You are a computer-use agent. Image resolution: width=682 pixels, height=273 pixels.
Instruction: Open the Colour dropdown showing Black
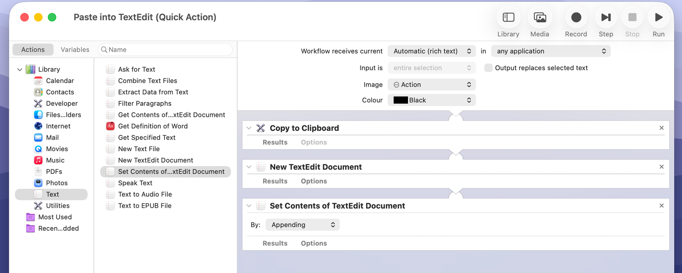432,100
